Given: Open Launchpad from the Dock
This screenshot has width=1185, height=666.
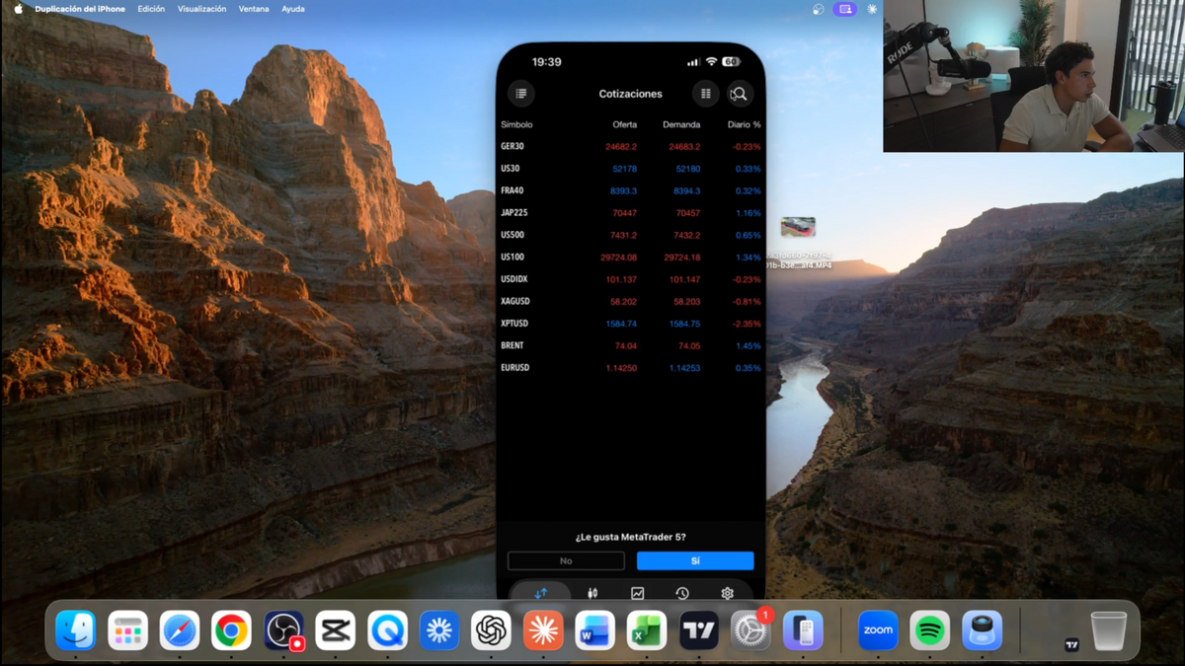Looking at the screenshot, I should pos(128,630).
